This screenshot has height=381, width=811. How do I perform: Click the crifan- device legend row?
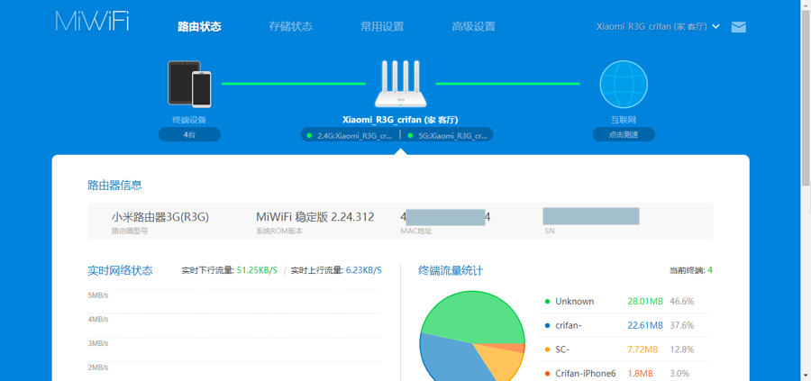click(x=623, y=326)
